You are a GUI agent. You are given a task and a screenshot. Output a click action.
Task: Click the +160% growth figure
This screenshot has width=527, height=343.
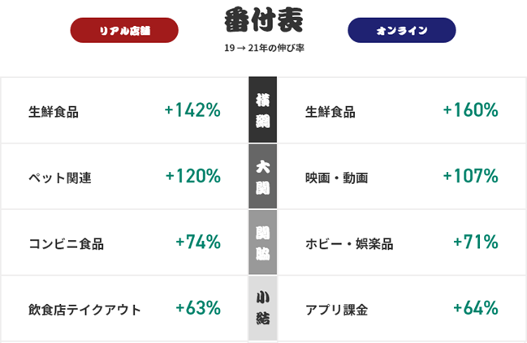click(x=470, y=110)
